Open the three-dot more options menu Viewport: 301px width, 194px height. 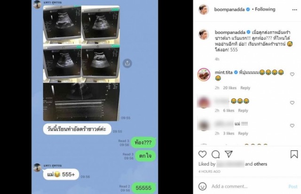(x=294, y=10)
